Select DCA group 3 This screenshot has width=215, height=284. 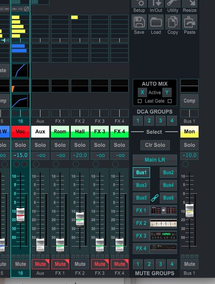tap(161, 121)
